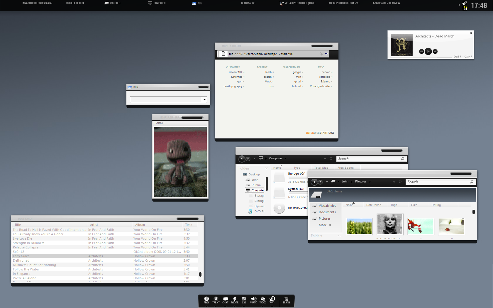Open the Vista style builder link

[320, 86]
